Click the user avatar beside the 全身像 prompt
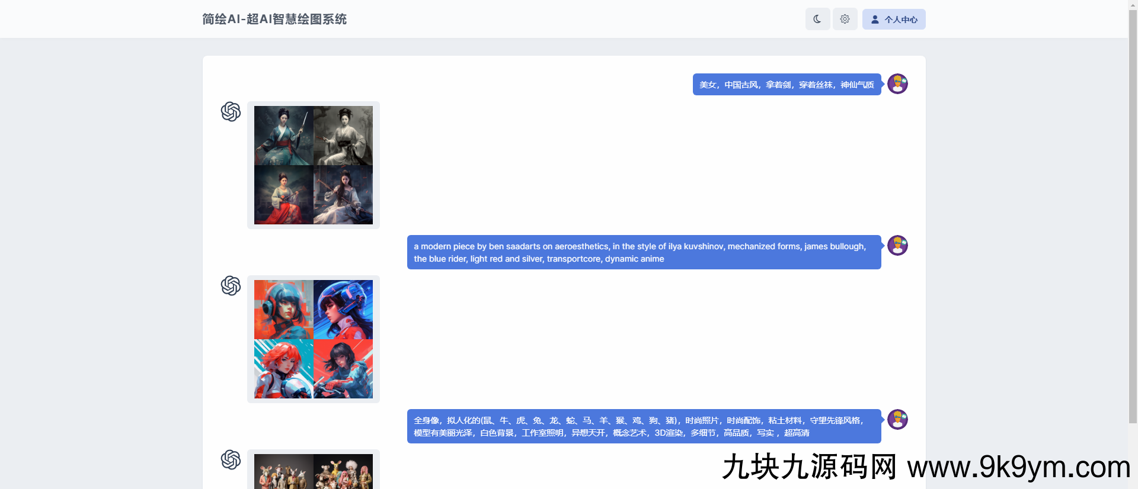 click(x=897, y=419)
